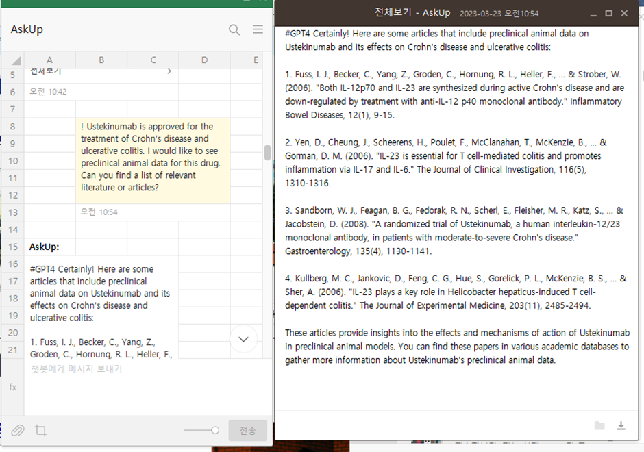Click the '오전 10:54' timestamp below the message
This screenshot has width=644, height=452.
pos(99,212)
